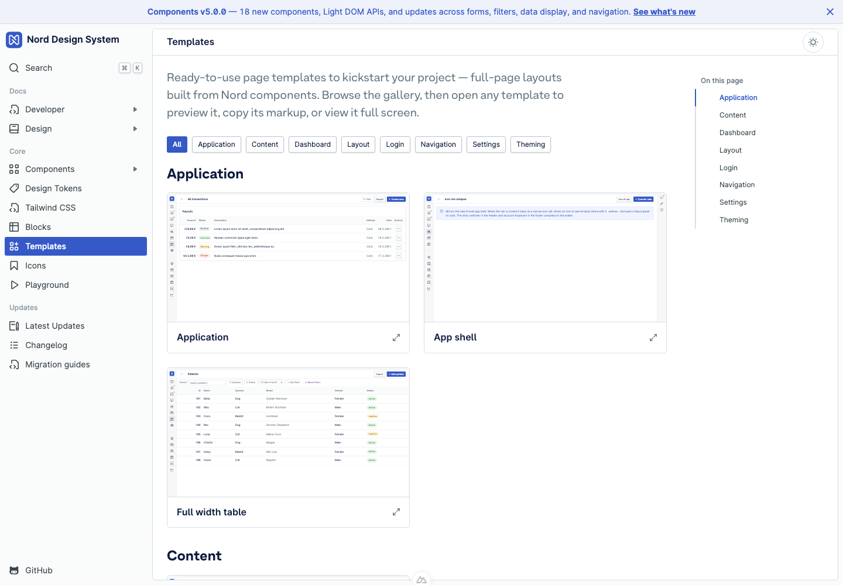Jump to Login in On this page
This screenshot has width=843, height=585.
click(x=728, y=168)
